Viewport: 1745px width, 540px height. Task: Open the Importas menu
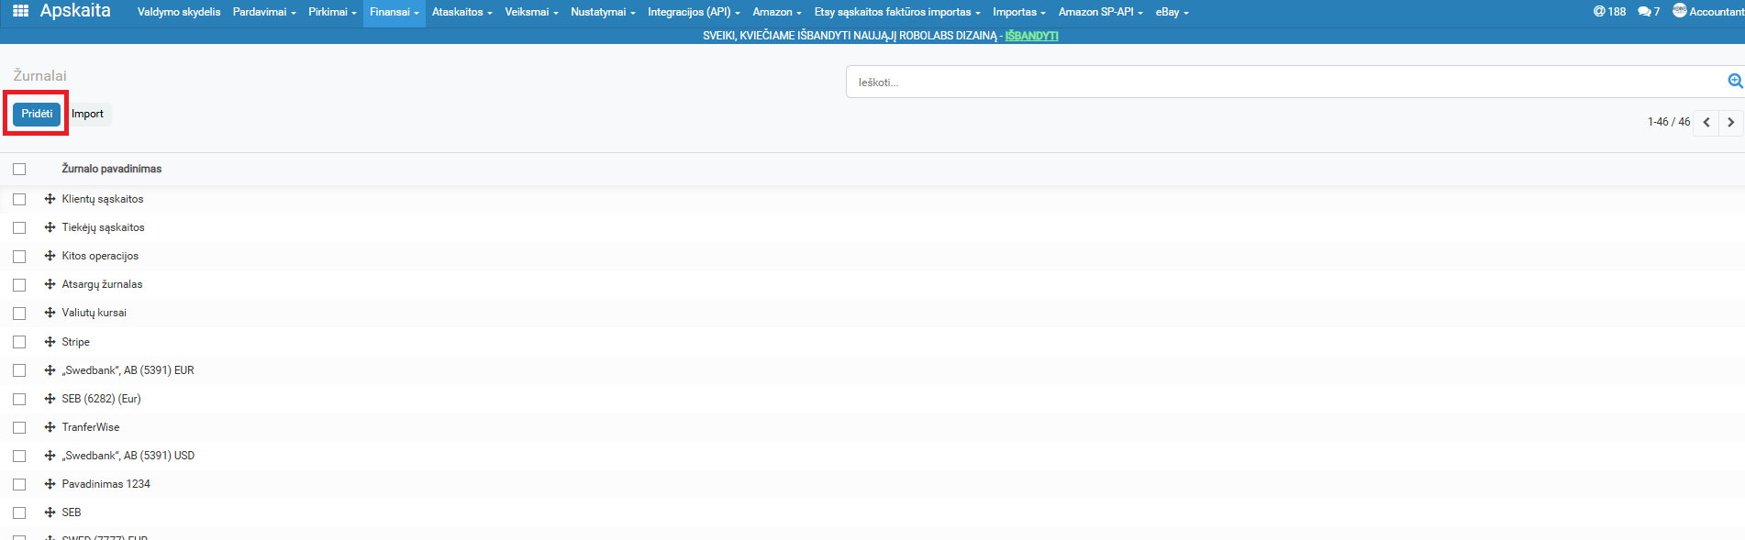1019,12
